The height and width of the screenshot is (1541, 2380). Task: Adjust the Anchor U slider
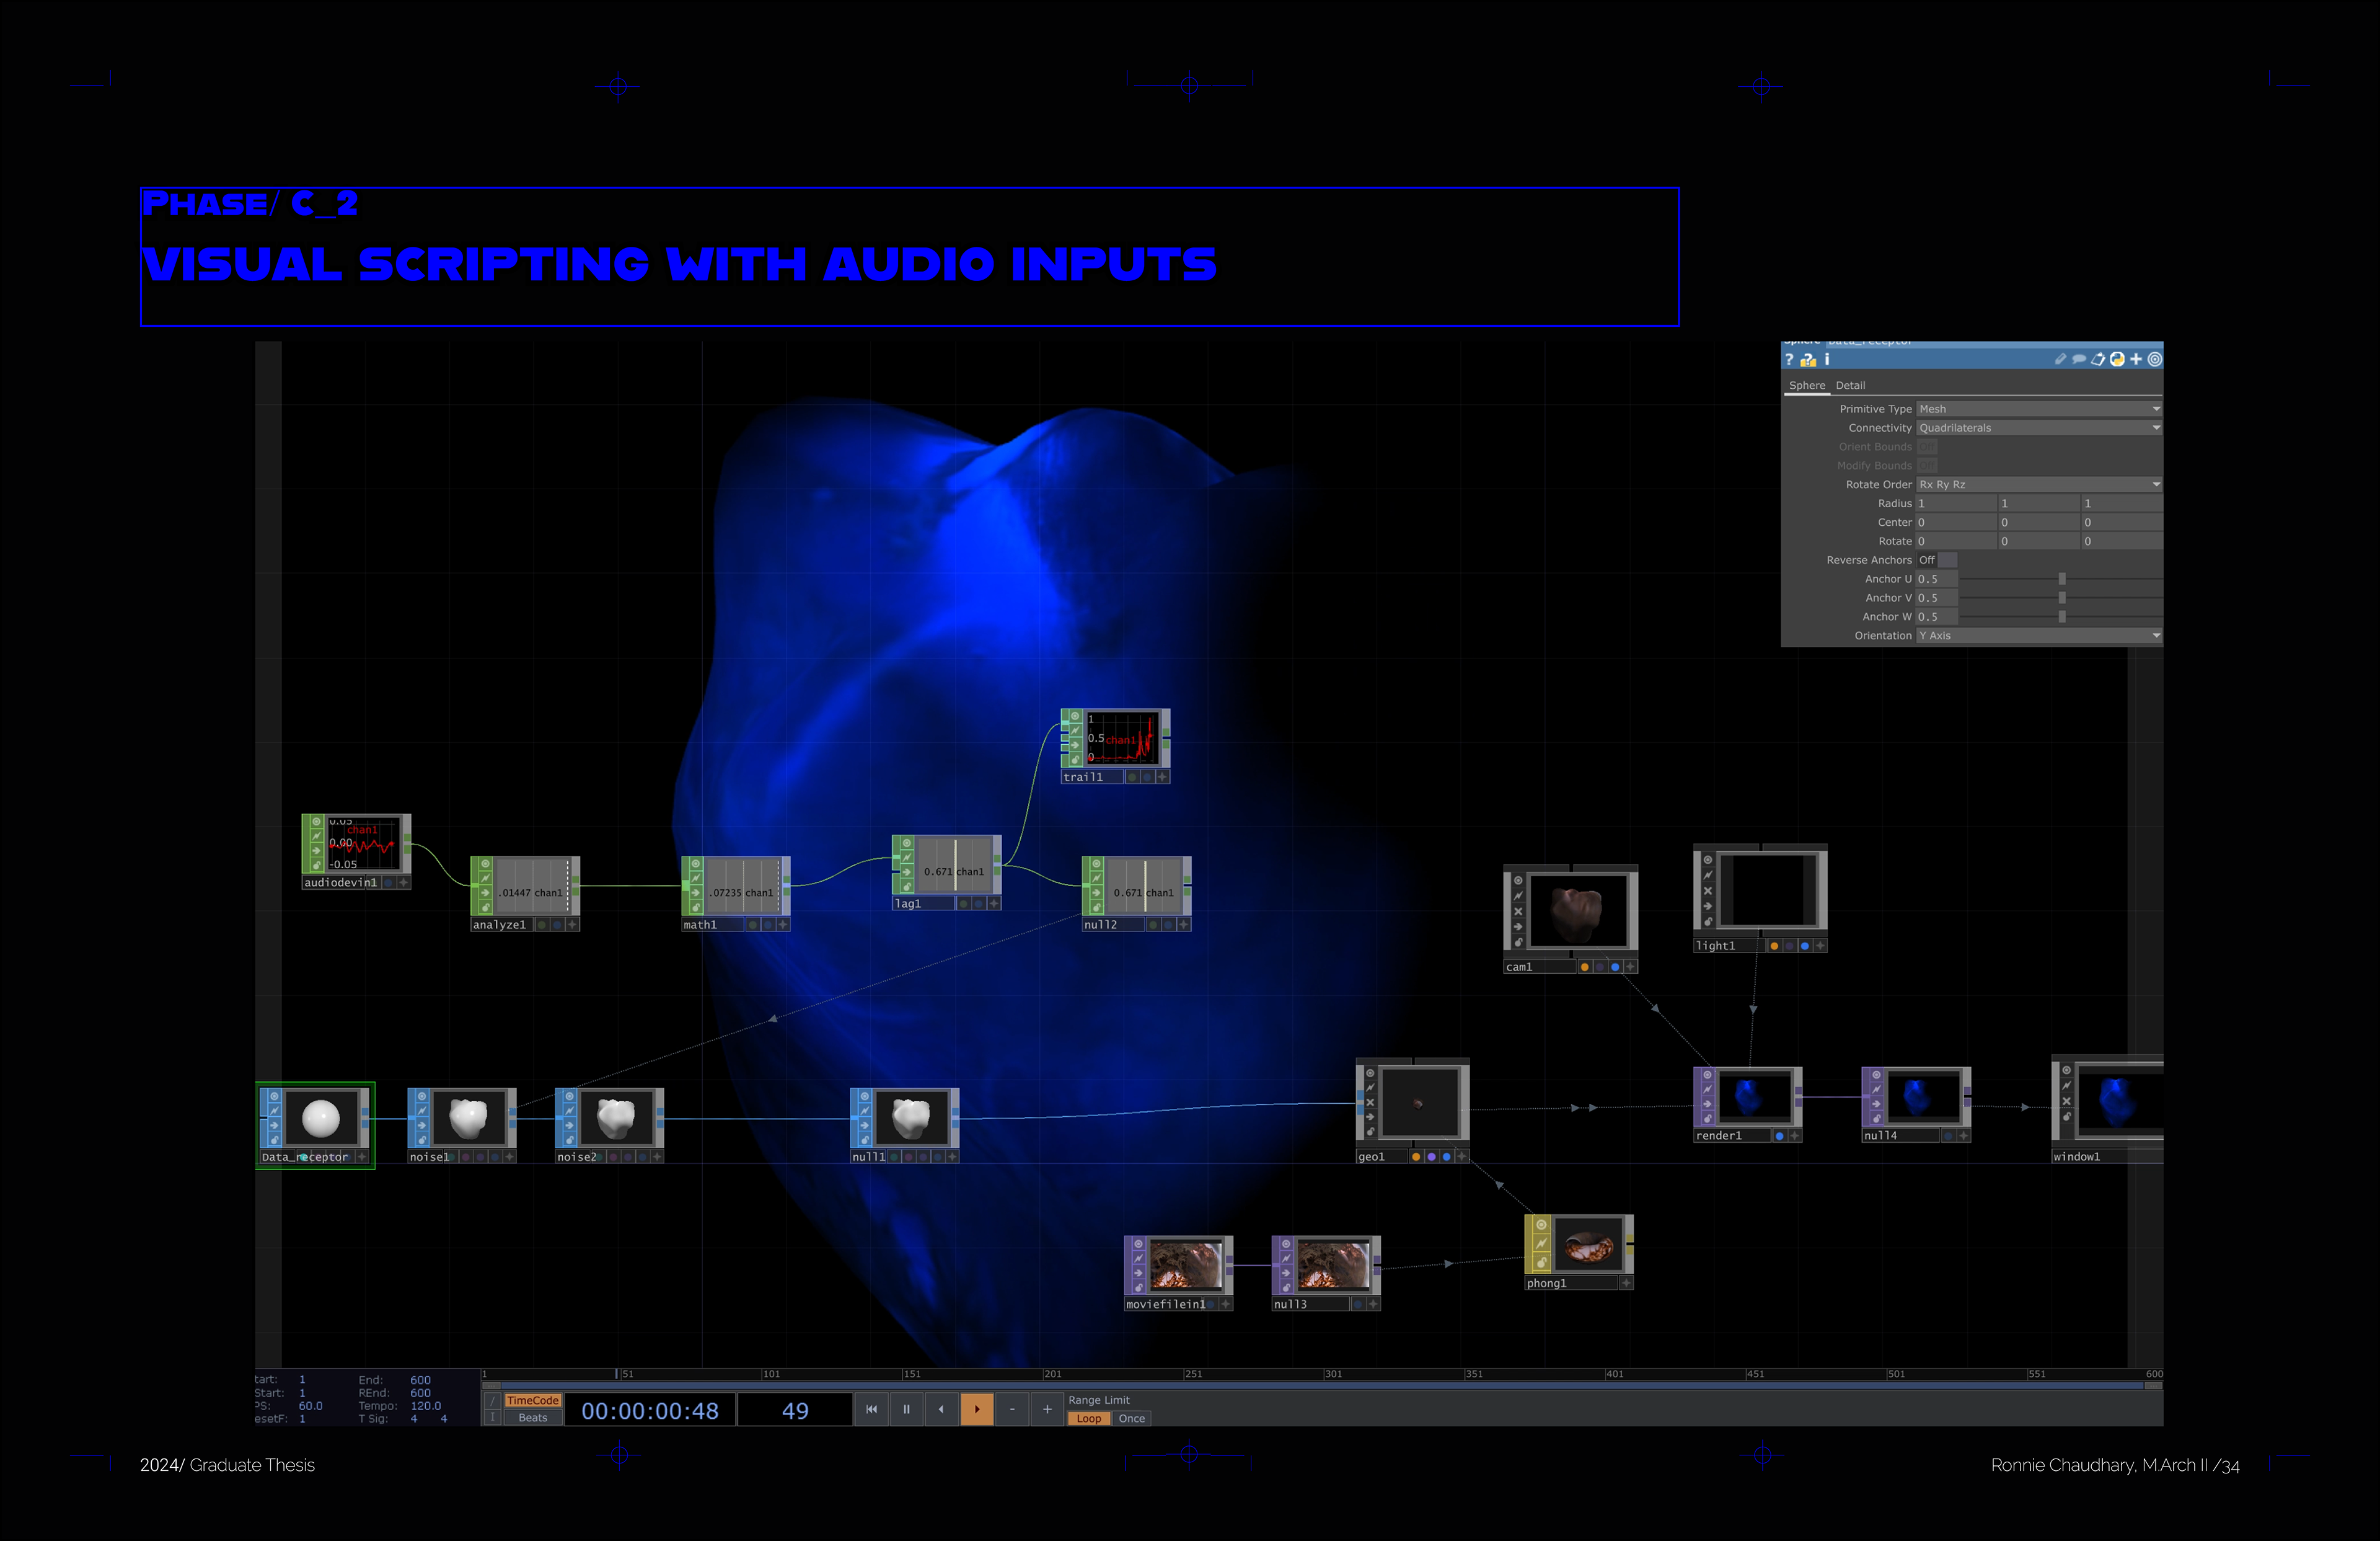click(2061, 579)
